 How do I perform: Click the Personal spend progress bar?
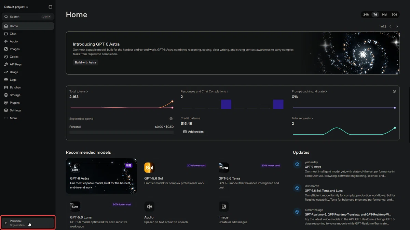point(121,132)
